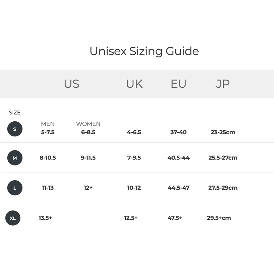
Task: Click the Unisex Sizing Guide title
Action: tap(144, 51)
